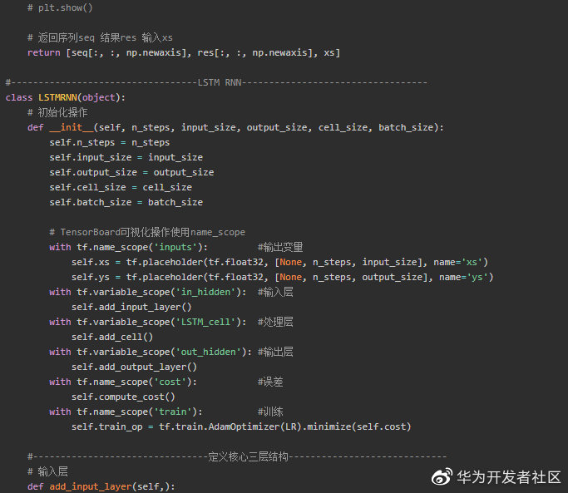Click the TensorBoard name_scope comment line
Screen dimensions: 568x493
click(147, 232)
